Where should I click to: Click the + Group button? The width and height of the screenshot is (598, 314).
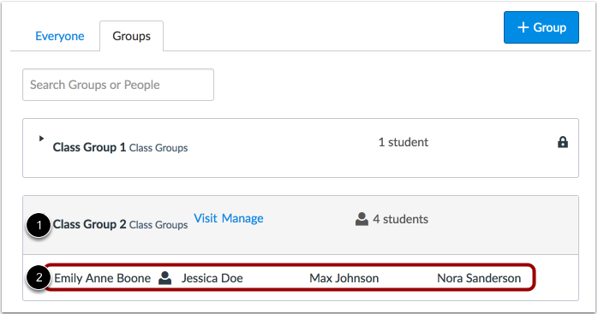tap(541, 27)
